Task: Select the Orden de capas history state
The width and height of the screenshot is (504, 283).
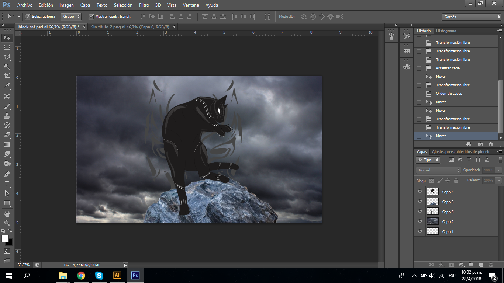Action: tap(449, 94)
